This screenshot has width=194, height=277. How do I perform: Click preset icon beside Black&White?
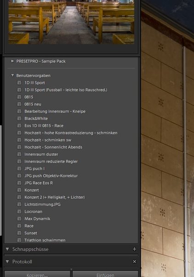[19, 119]
